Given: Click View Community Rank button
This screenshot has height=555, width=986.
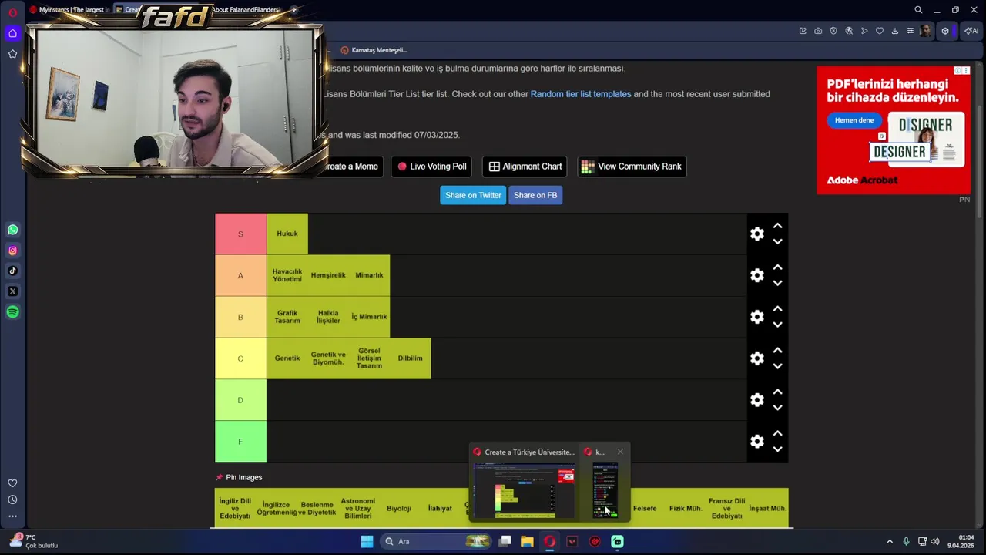Looking at the screenshot, I should coord(632,166).
